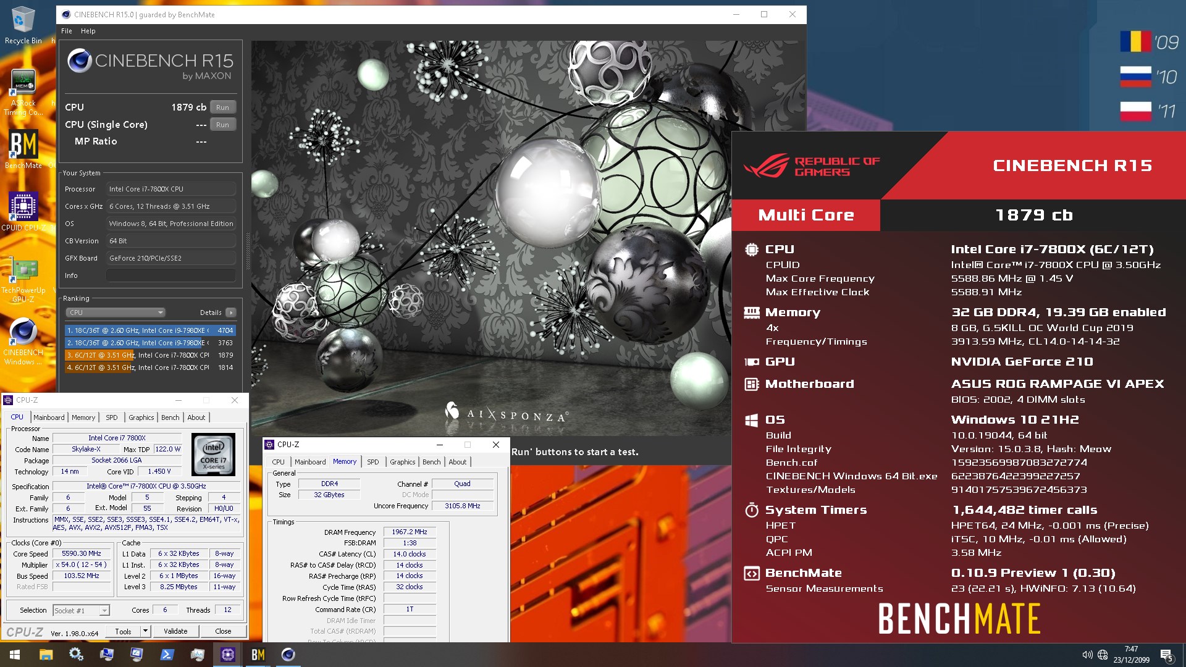The width and height of the screenshot is (1186, 667).
Task: Click the Intel Core i7 X-series logo in CPU-Z
Action: [x=213, y=454]
